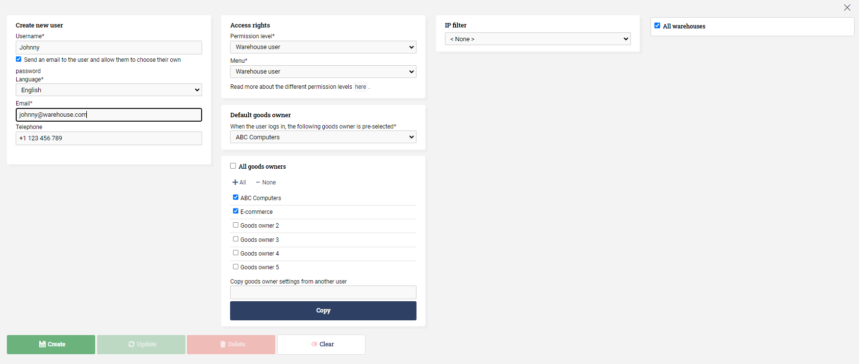Click the minus icon beside None
Image resolution: width=859 pixels, height=364 pixels.
pyautogui.click(x=258, y=182)
